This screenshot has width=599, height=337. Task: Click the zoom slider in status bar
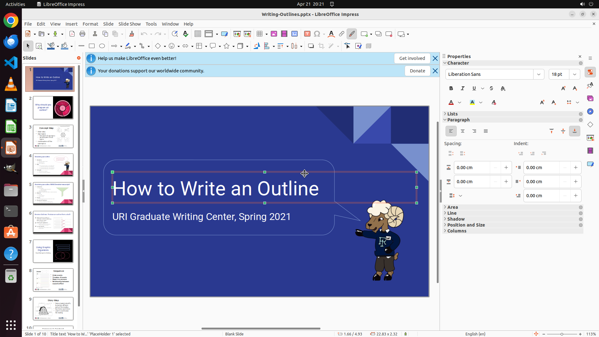tap(562, 334)
